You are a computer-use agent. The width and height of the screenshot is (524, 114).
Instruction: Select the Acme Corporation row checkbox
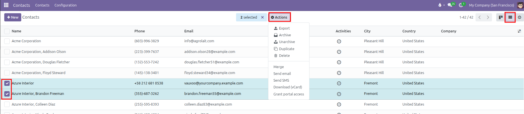click(7, 41)
